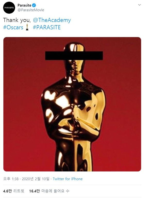Open the Parasite display name

click(24, 5)
